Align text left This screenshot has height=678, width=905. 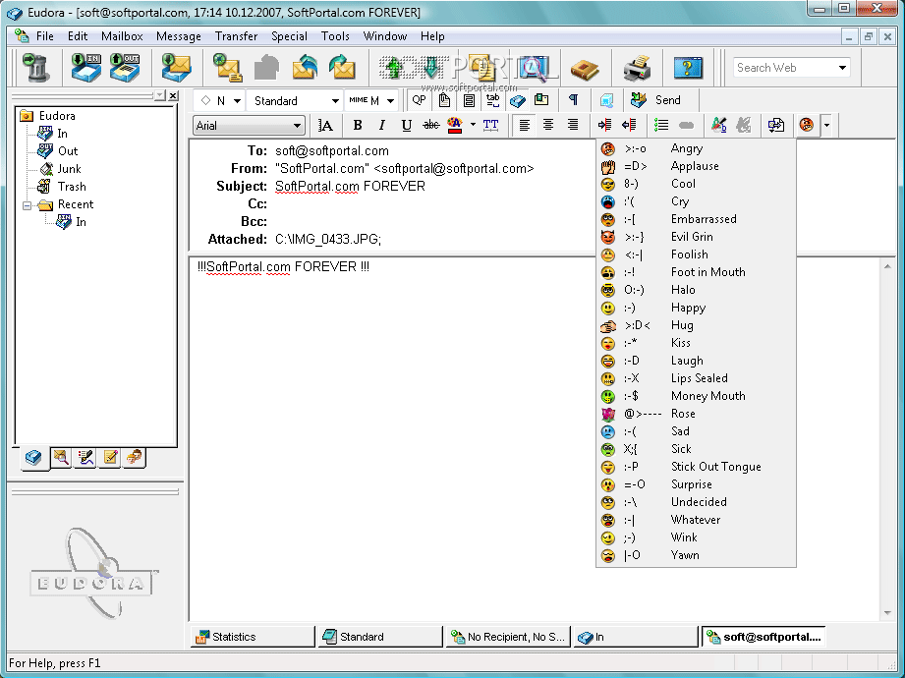(524, 125)
